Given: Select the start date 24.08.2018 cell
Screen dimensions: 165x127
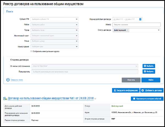Looking at the screenshot, I should [35, 106].
